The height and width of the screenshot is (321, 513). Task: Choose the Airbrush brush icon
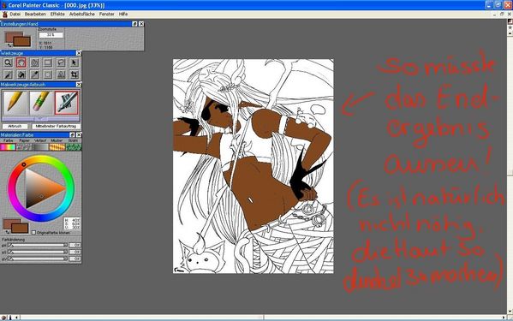point(67,103)
